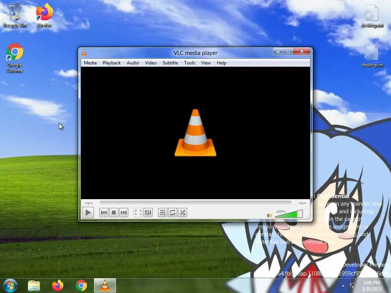391x293 pixels.
Task: Jump to previous media track
Action: [x=104, y=213]
